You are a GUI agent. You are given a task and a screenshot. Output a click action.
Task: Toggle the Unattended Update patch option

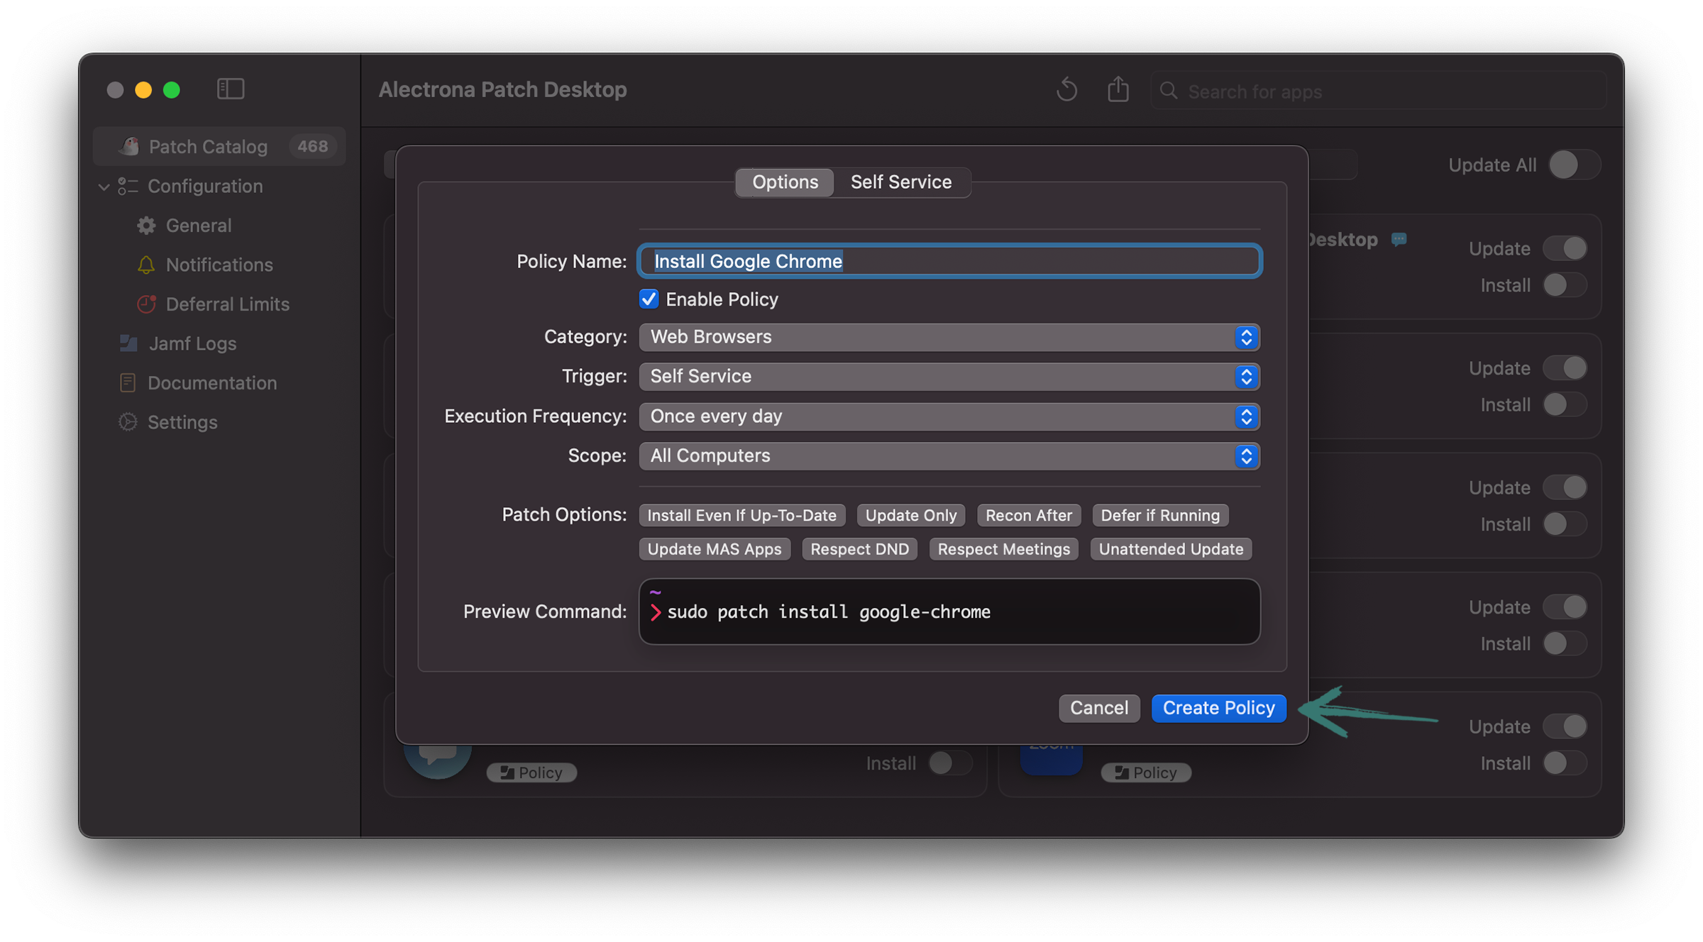[x=1170, y=549]
